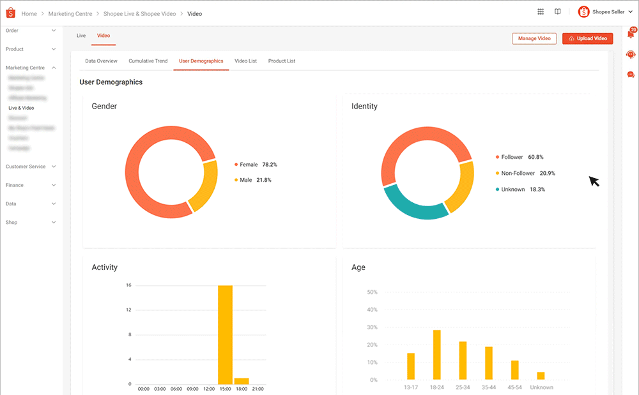Open the Cumulative Trend tab

(148, 61)
